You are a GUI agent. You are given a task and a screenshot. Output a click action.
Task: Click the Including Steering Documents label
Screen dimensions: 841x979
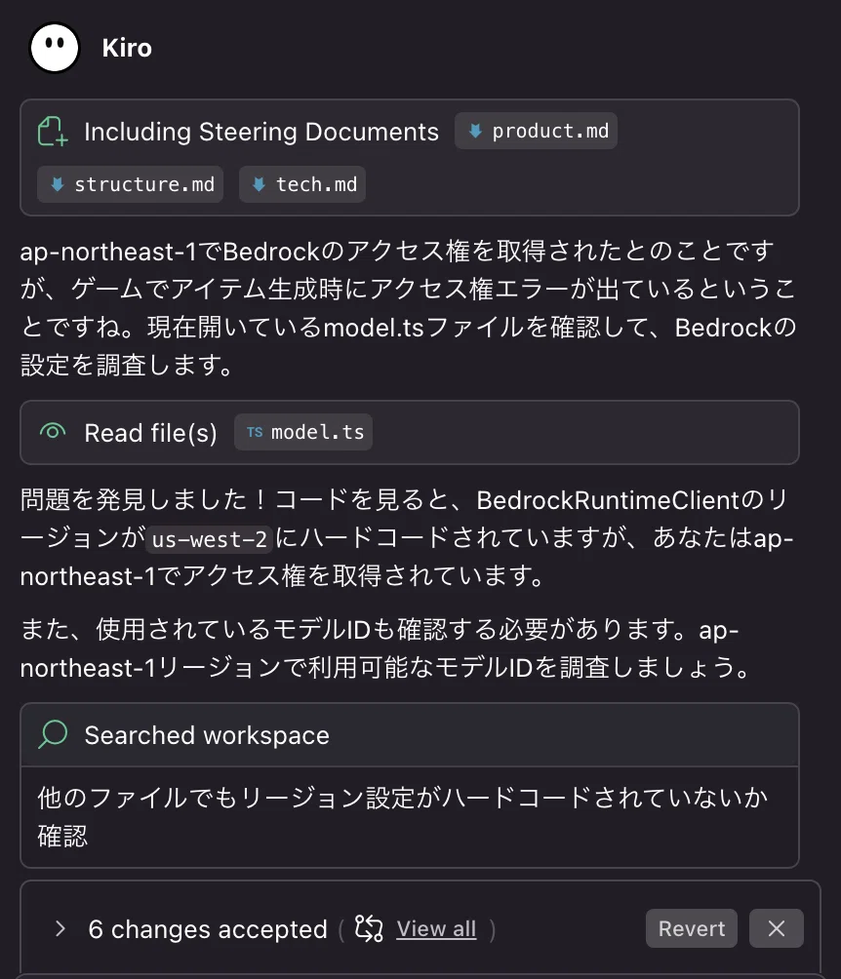coord(261,132)
